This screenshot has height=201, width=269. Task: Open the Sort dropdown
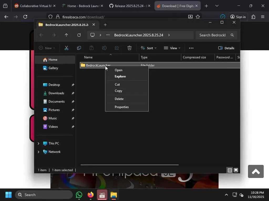click(149, 48)
